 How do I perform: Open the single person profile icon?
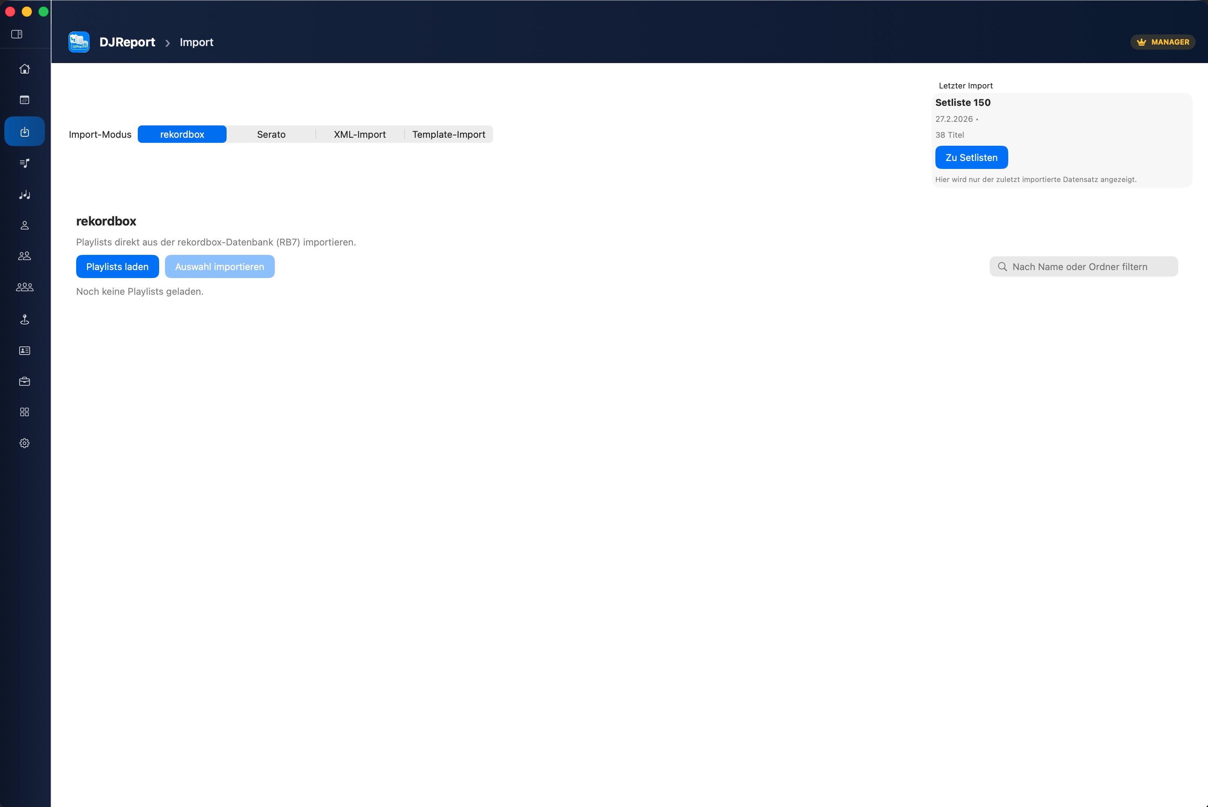(x=24, y=225)
